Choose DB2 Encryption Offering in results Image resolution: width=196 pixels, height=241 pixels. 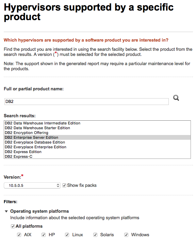point(97,133)
